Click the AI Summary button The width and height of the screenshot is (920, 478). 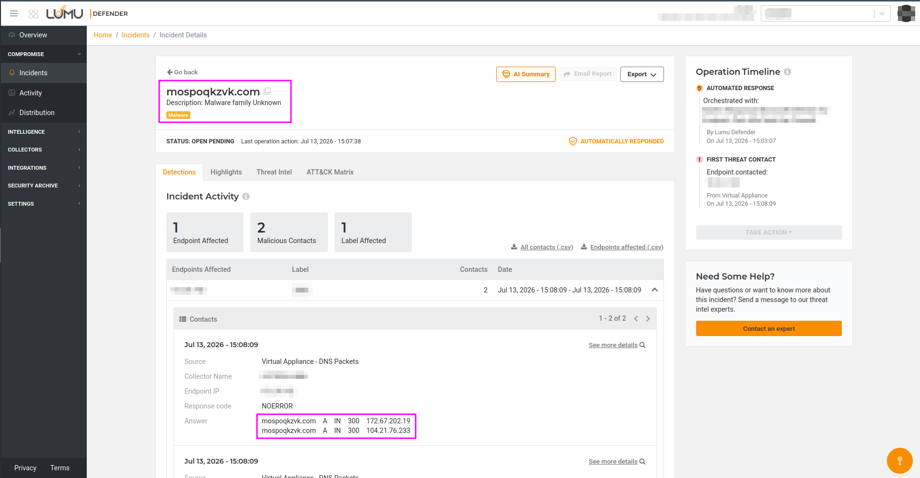[x=526, y=74]
